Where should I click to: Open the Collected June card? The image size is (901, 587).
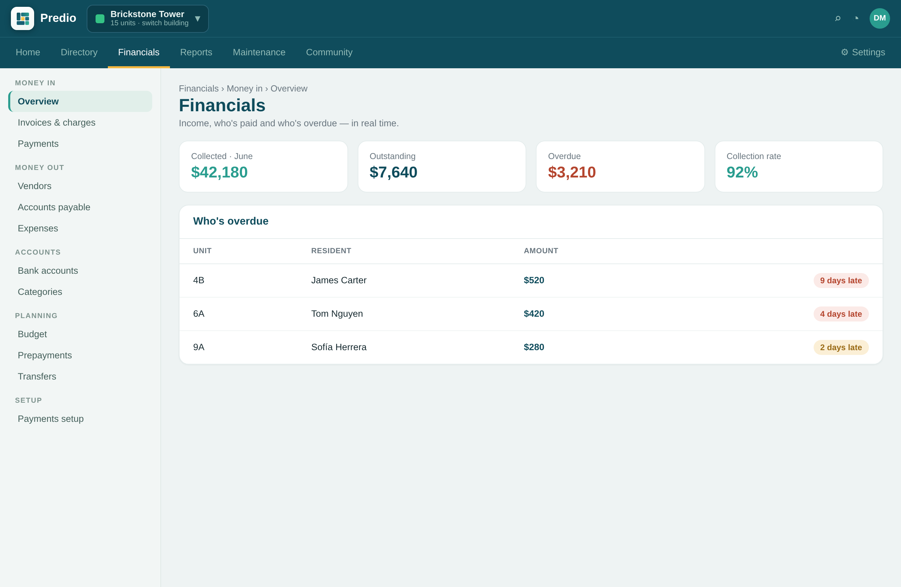[263, 167]
